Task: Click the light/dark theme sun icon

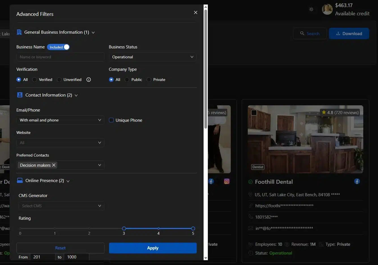Action: [x=311, y=9]
